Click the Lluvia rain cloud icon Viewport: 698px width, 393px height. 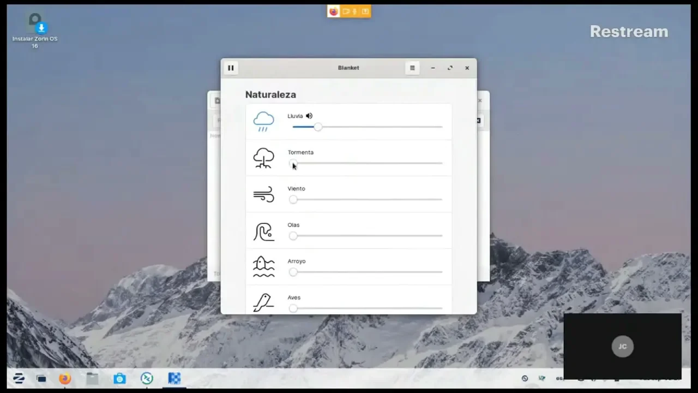(263, 121)
